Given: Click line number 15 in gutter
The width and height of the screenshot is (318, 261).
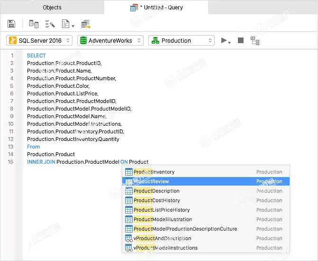Looking at the screenshot, I should tap(10, 162).
